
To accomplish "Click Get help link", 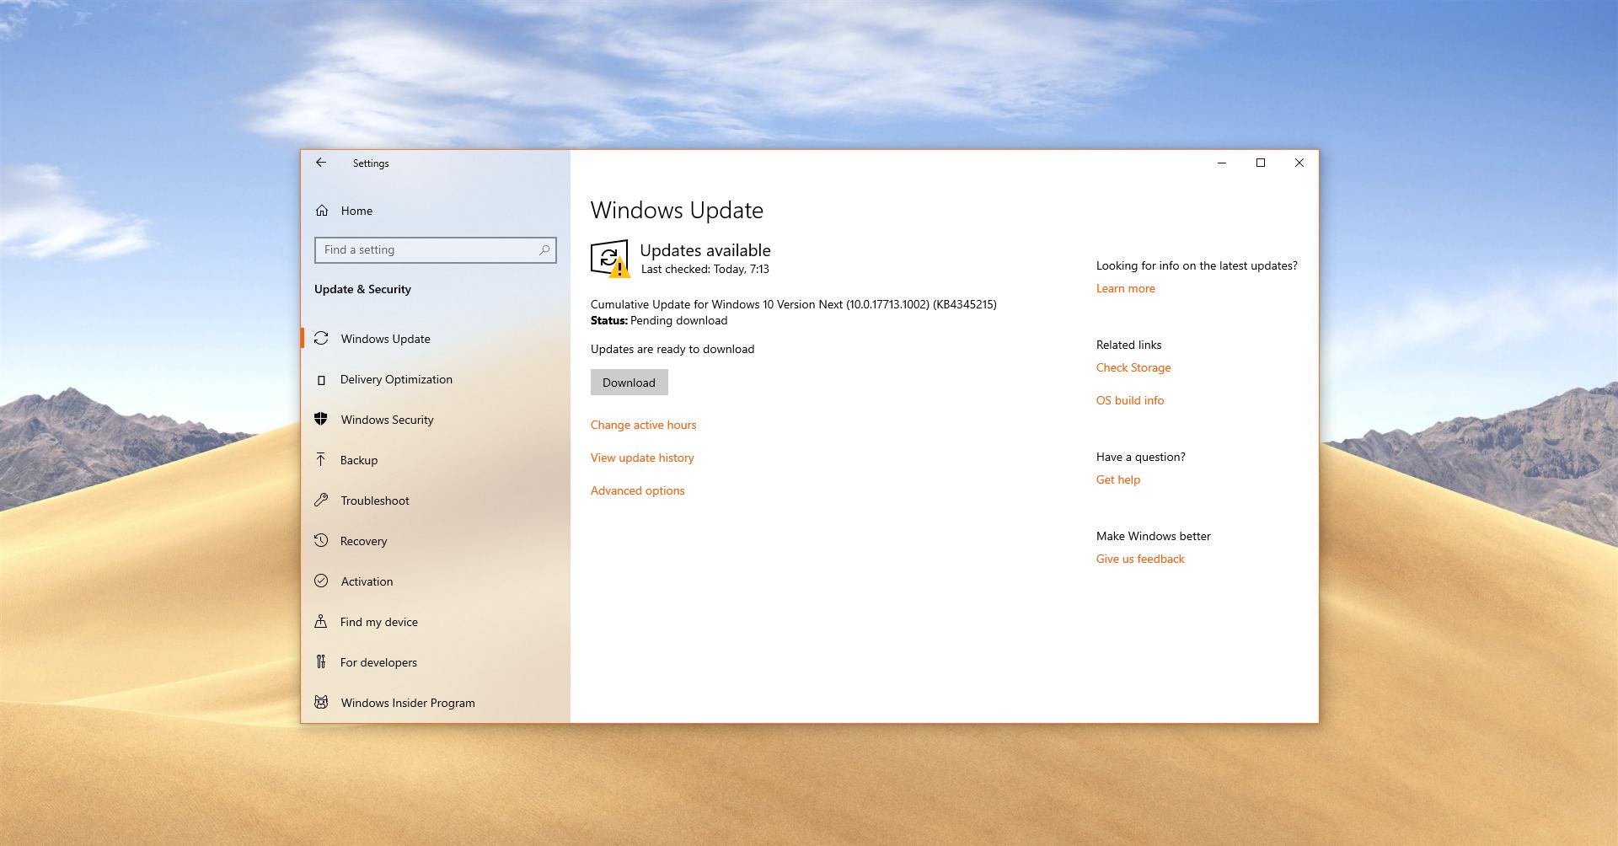I will point(1117,479).
